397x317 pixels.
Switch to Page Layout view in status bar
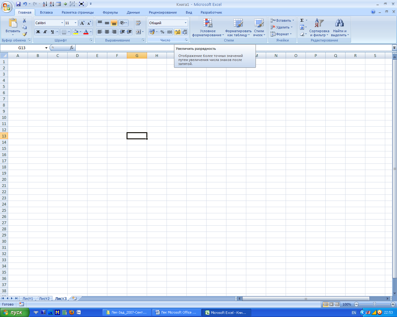(x=331, y=304)
